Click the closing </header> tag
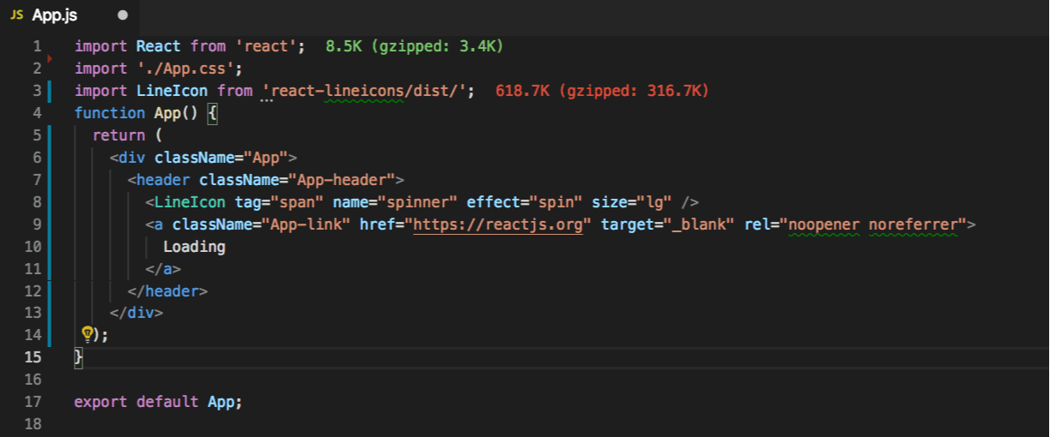This screenshot has width=1050, height=437. click(x=167, y=291)
